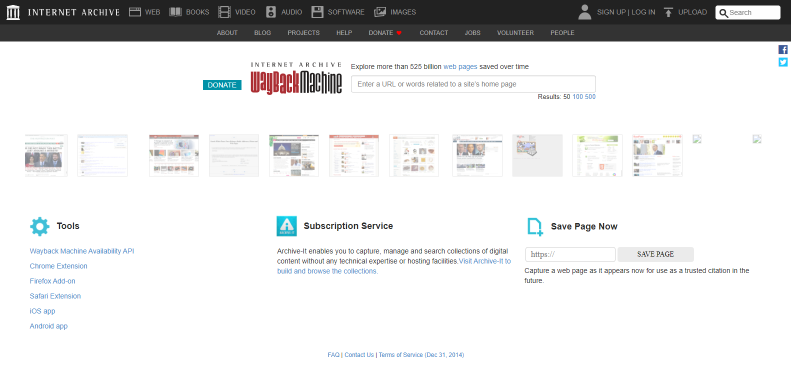Show 500 results
The height and width of the screenshot is (390, 791).
pyautogui.click(x=590, y=97)
